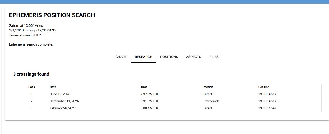Viewport: 329px width, 134px height.
Task: Click the "Saturn at 13.00° Aries" line
Action: pos(26,26)
